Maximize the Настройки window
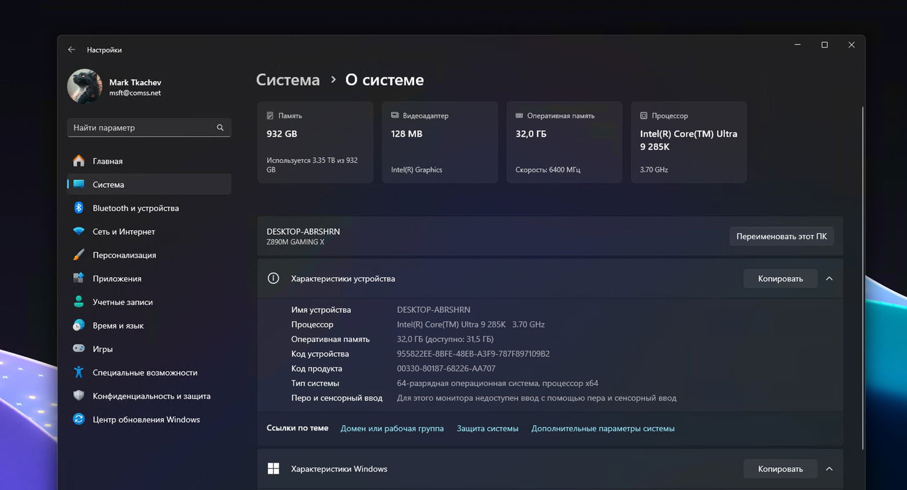 pos(824,45)
